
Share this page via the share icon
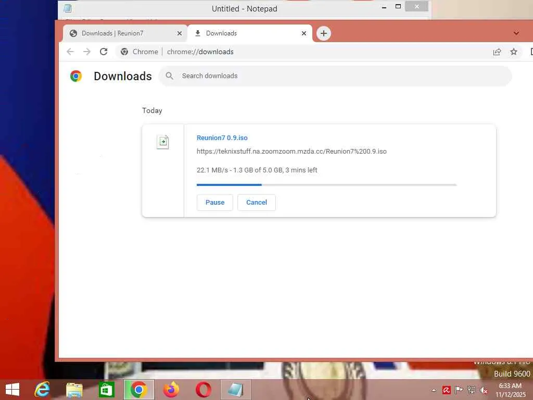click(497, 52)
